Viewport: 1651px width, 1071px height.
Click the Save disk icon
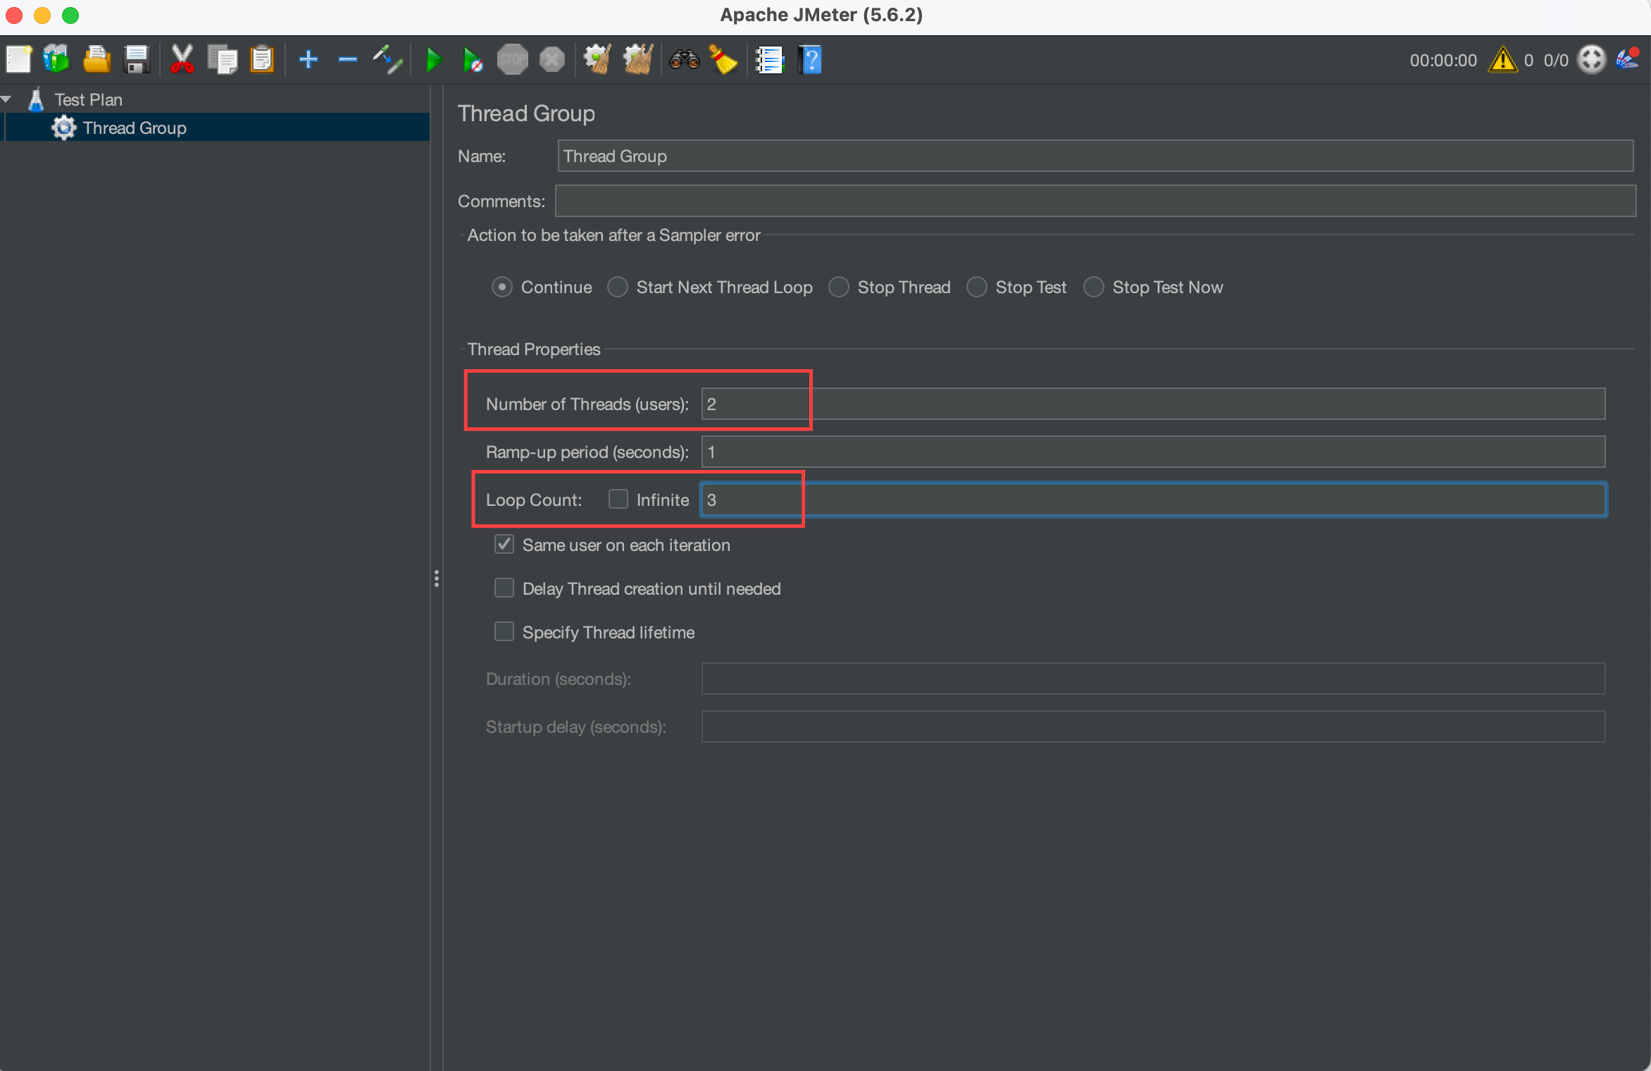pyautogui.click(x=137, y=60)
